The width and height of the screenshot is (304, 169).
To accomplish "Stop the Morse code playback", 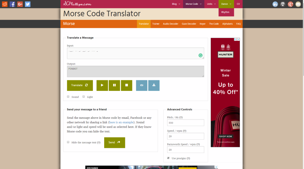I will 126,85.
